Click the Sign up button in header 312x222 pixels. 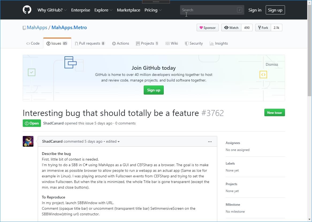click(275, 10)
